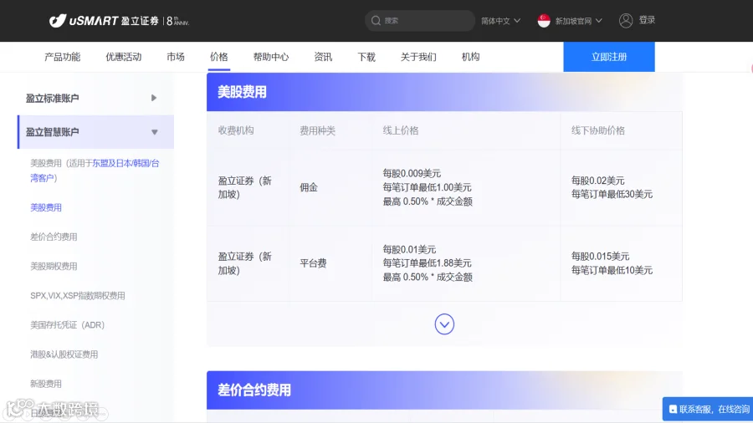753x423 pixels.
Task: Open 港股&认股权证费用 sidebar link
Action: point(64,354)
